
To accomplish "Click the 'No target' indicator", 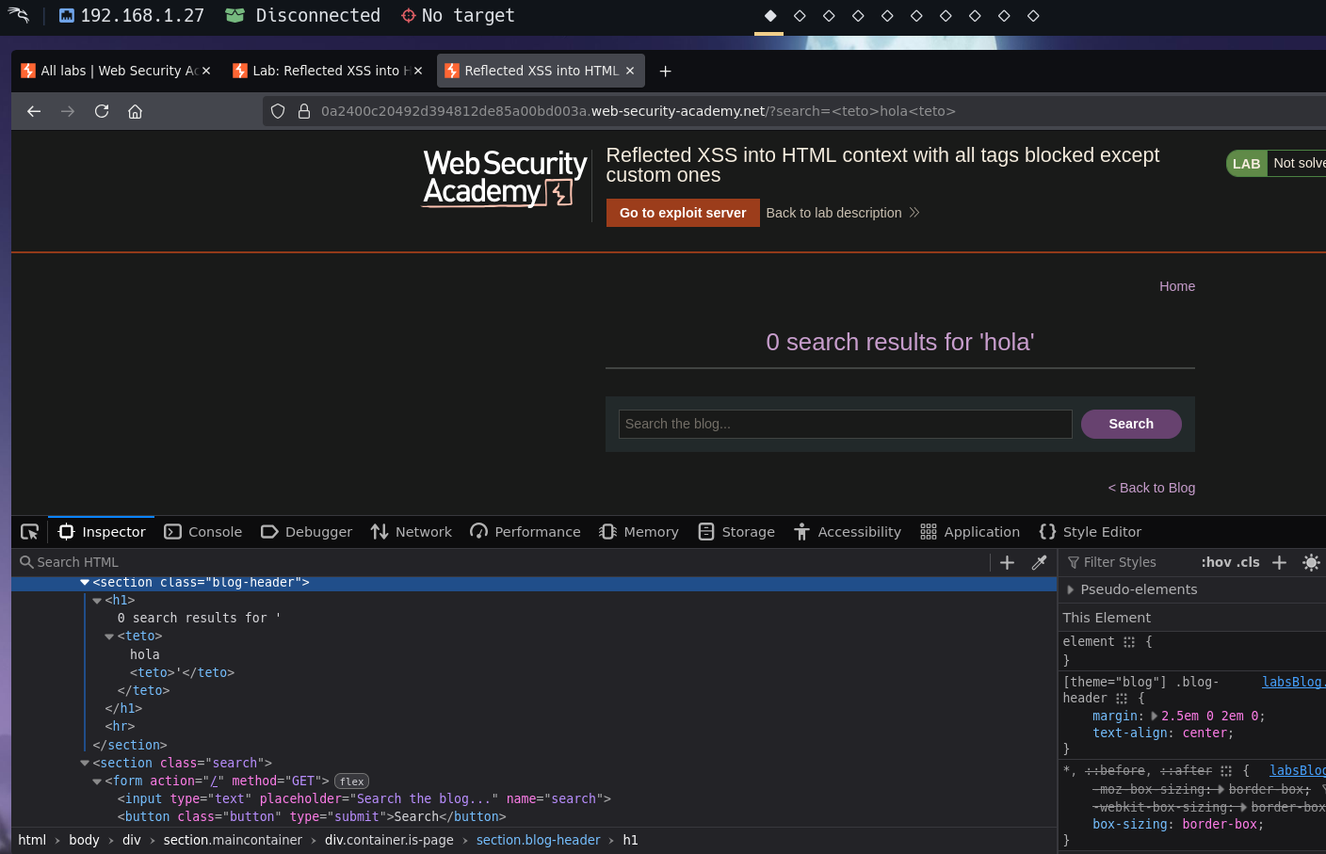I will coord(459,16).
